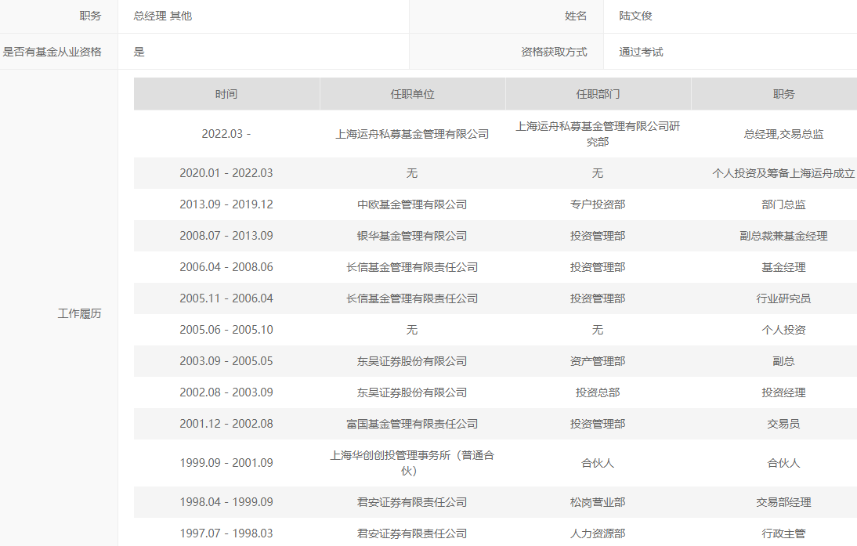
Task: Click the 任职部门 column header
Action: pyautogui.click(x=598, y=93)
